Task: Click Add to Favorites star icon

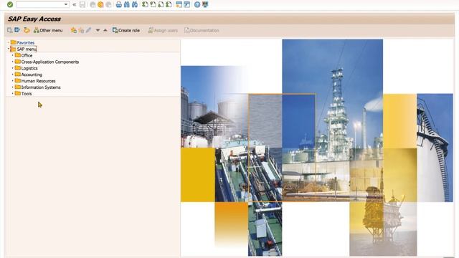Action: click(73, 30)
